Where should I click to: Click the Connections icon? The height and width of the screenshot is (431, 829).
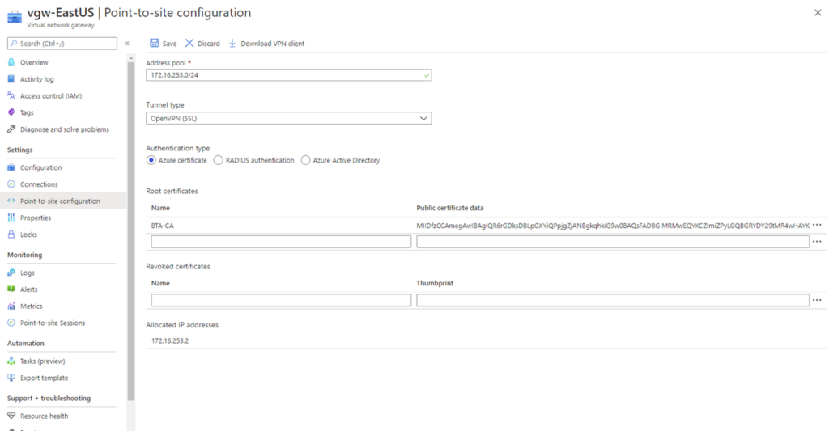pos(11,184)
